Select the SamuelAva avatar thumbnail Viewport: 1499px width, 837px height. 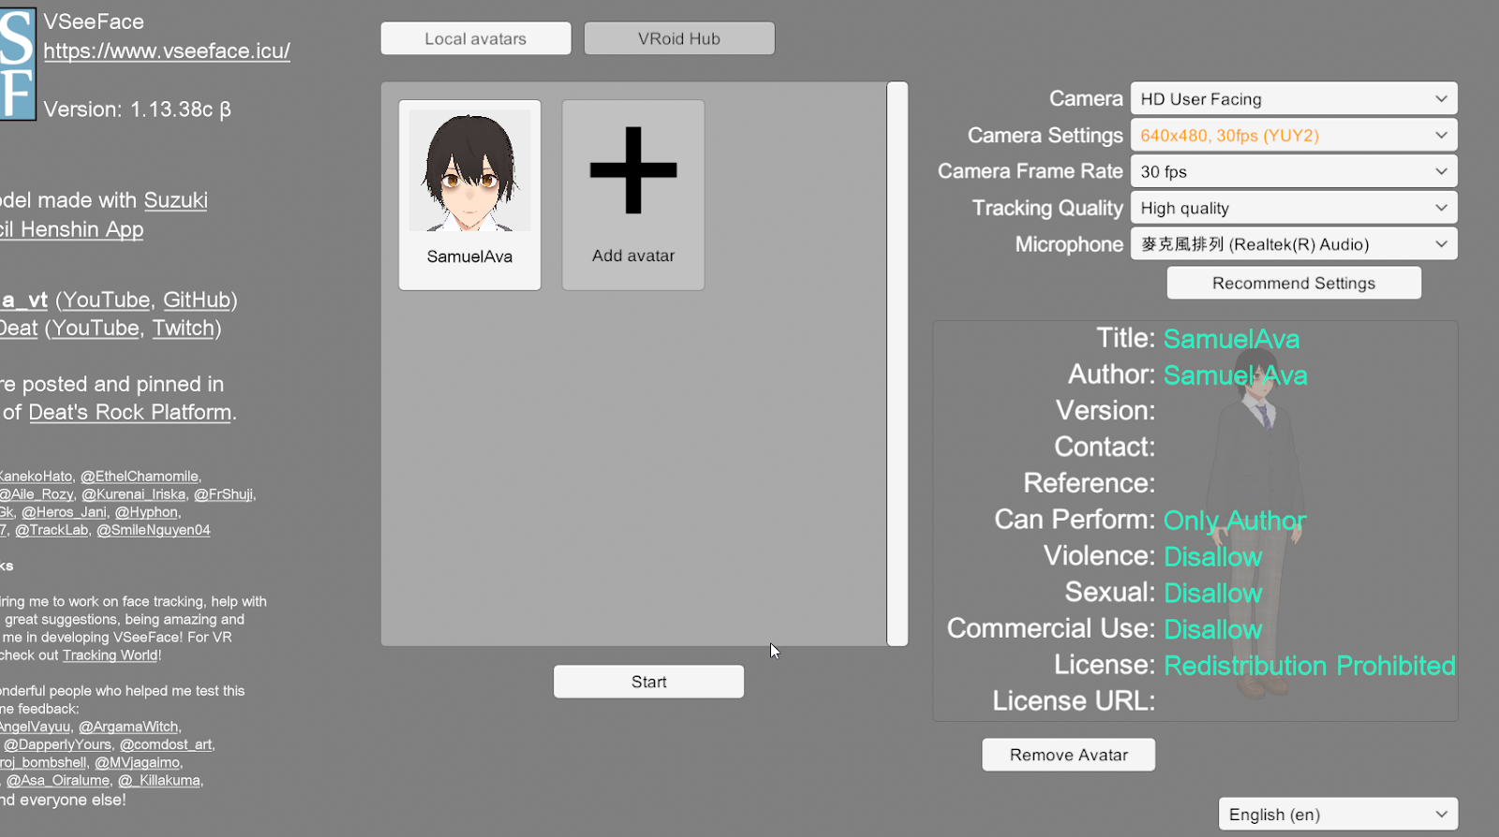[469, 195]
